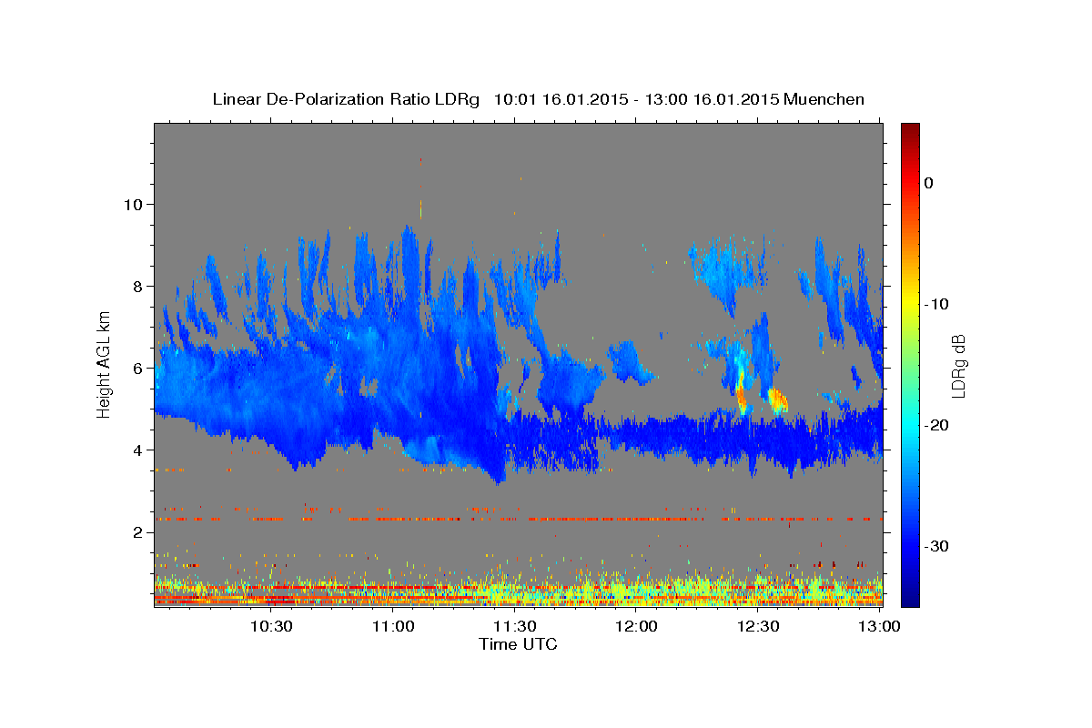Click the '12:30' time tick label
The image size is (1092, 728).
(x=757, y=626)
